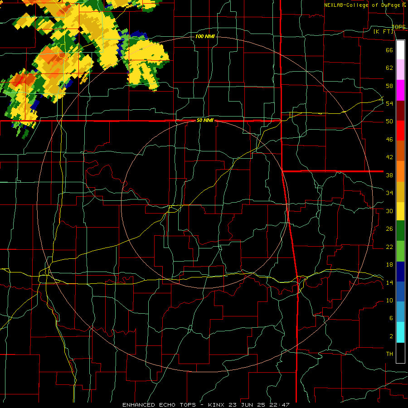The height and width of the screenshot is (408, 408).
Task: Click the navy legend swatch near 18
Action: (400, 272)
